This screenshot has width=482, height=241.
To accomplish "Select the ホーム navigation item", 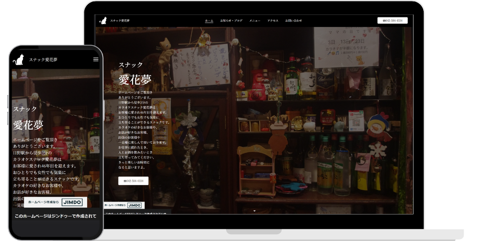I will (x=209, y=21).
